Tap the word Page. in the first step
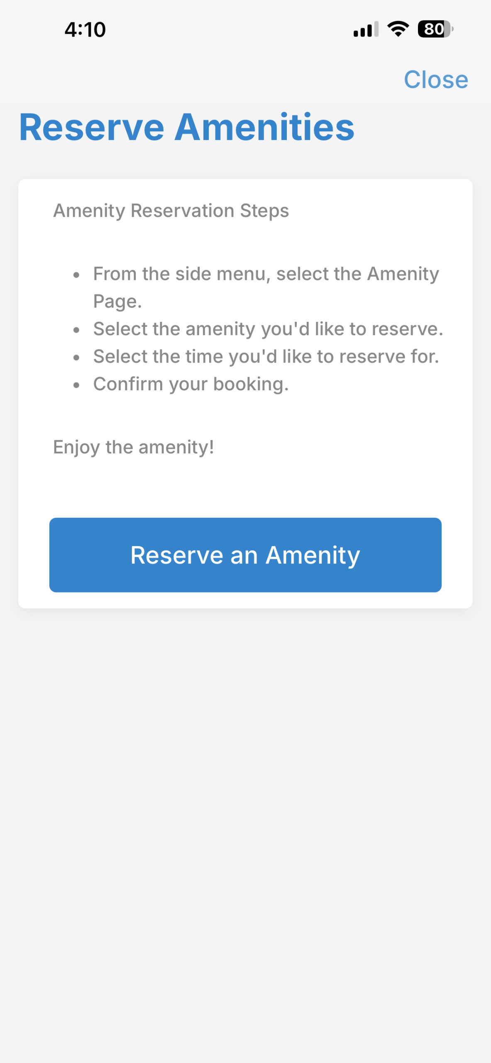This screenshot has width=491, height=1063. (x=117, y=301)
